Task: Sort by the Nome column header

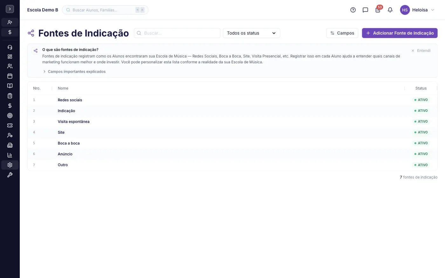Action: pyautogui.click(x=63, y=88)
